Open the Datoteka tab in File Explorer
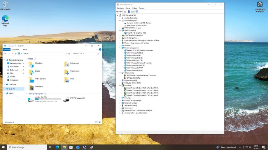This screenshot has height=150, width=268. pos(6,50)
